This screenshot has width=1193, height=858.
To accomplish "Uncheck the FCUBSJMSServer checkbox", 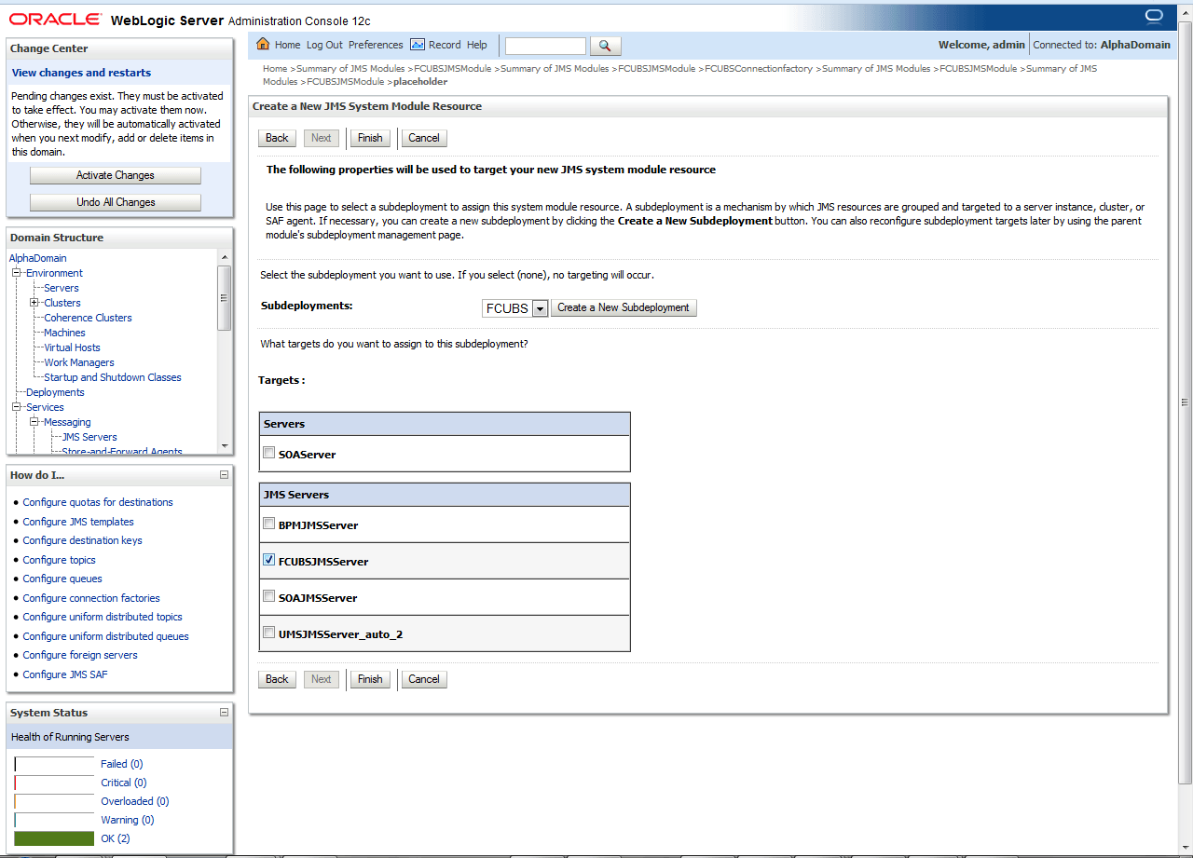I will [x=269, y=561].
